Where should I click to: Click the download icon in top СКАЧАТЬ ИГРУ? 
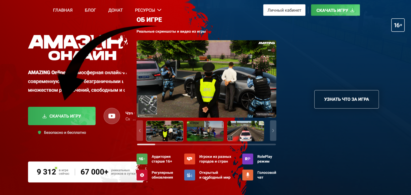coord(352,10)
